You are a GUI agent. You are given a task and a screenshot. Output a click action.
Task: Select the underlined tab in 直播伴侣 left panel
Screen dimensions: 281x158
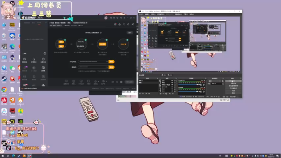[39, 23]
